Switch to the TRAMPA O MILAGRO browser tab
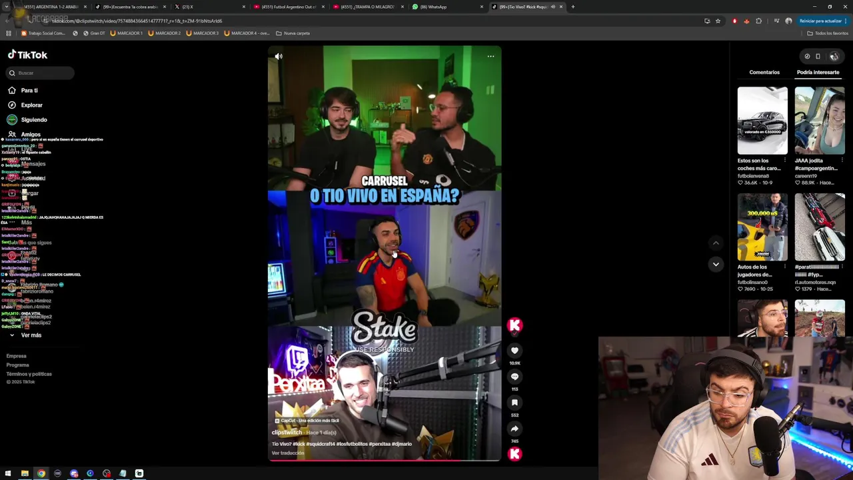 click(368, 7)
